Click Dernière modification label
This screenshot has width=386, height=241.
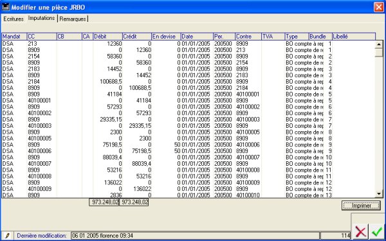tap(42, 236)
